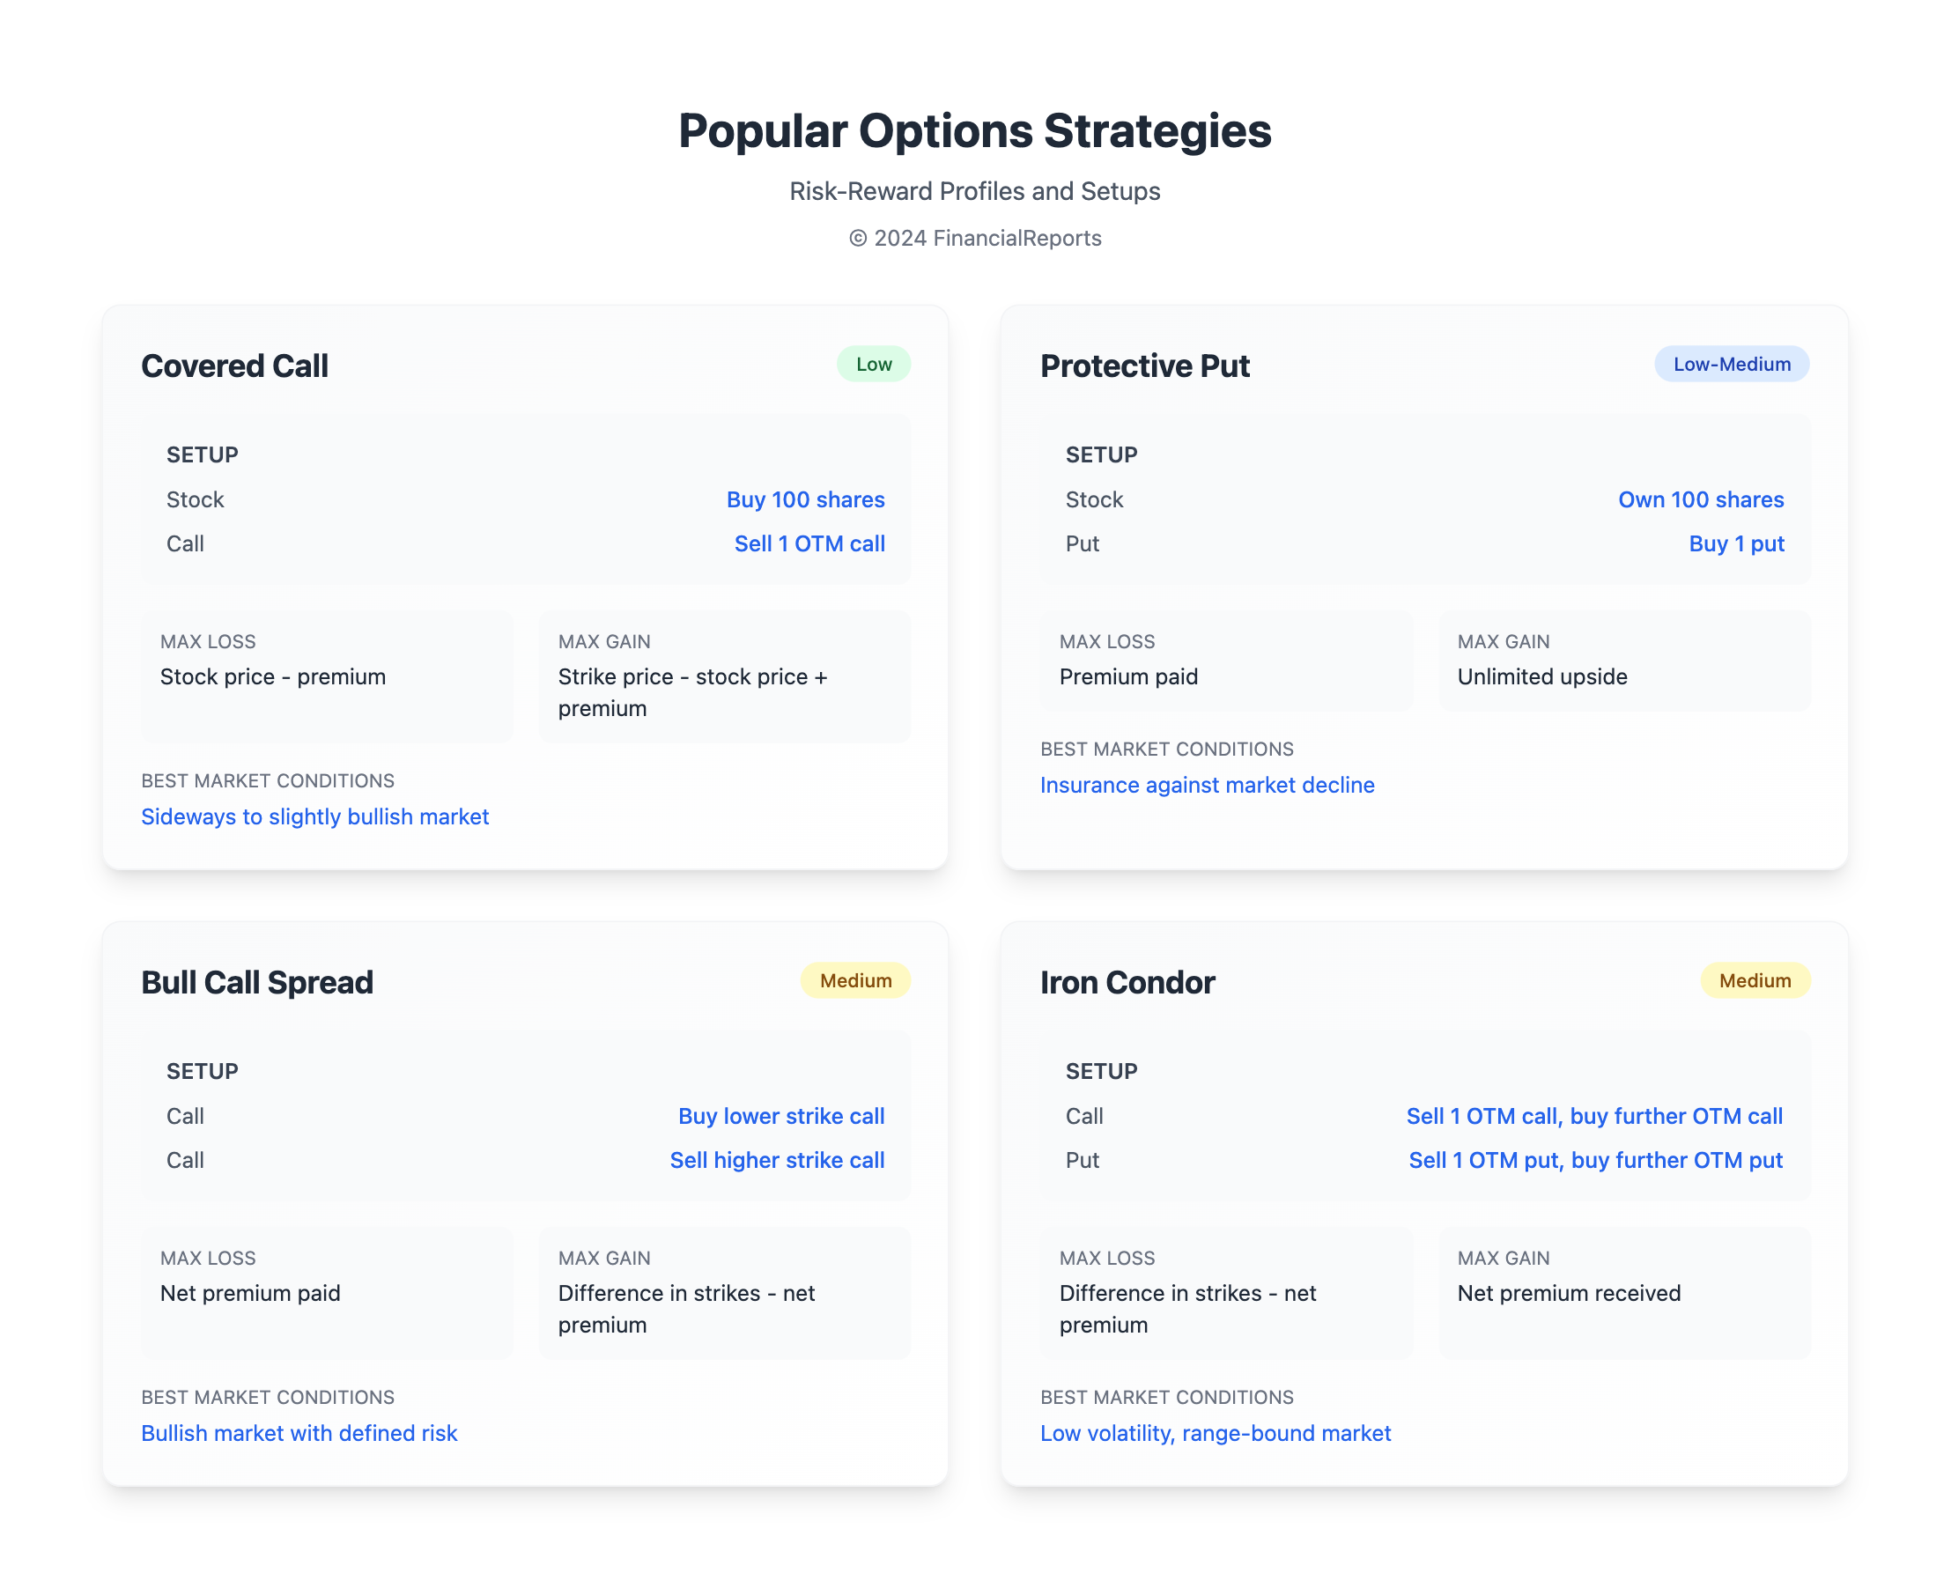Open "Bullish market with defined risk" link

[x=299, y=1433]
